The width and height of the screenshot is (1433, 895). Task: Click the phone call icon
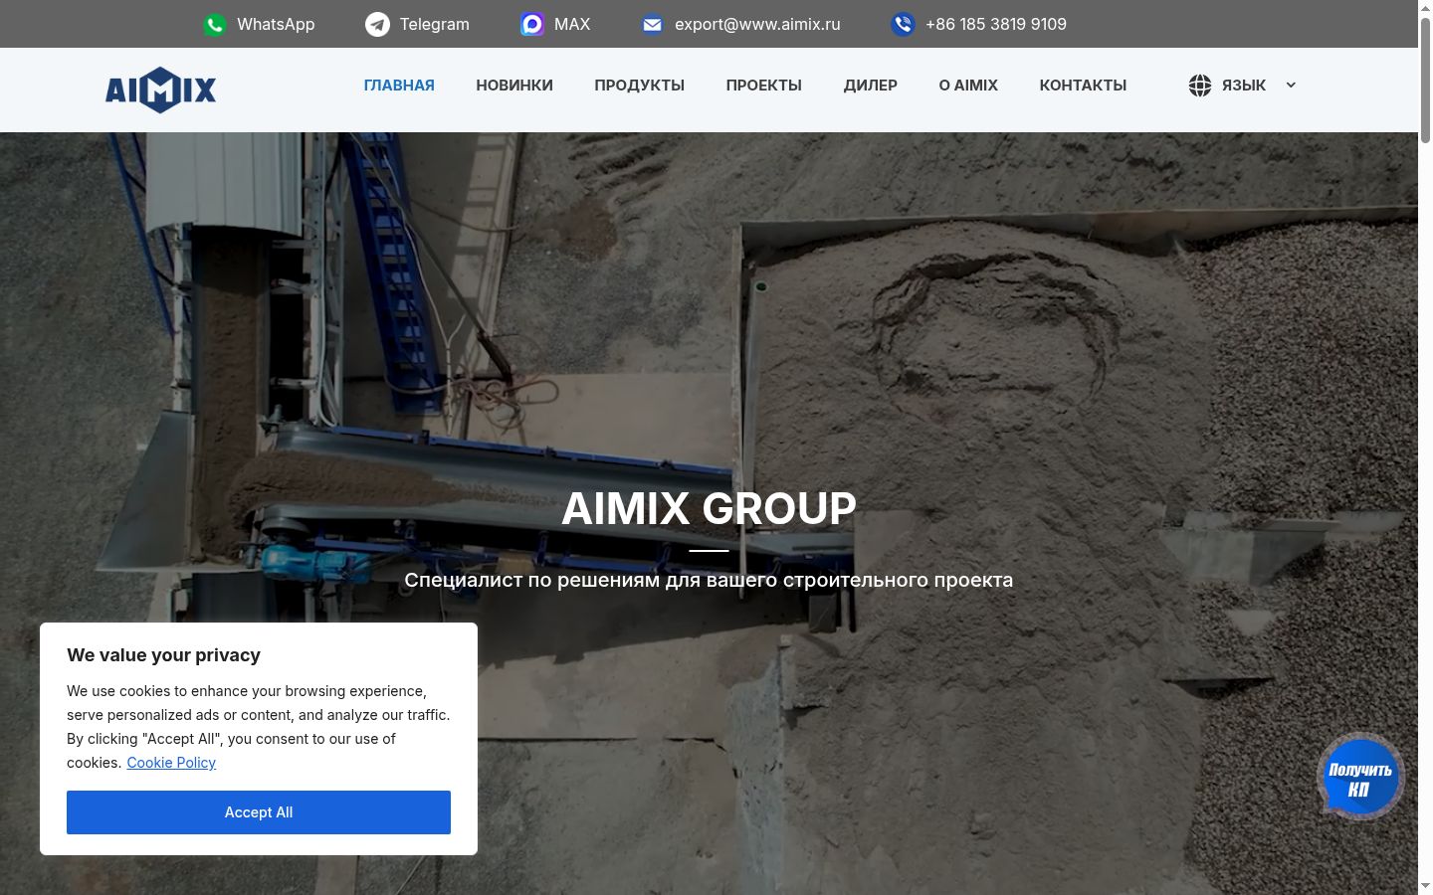click(903, 25)
